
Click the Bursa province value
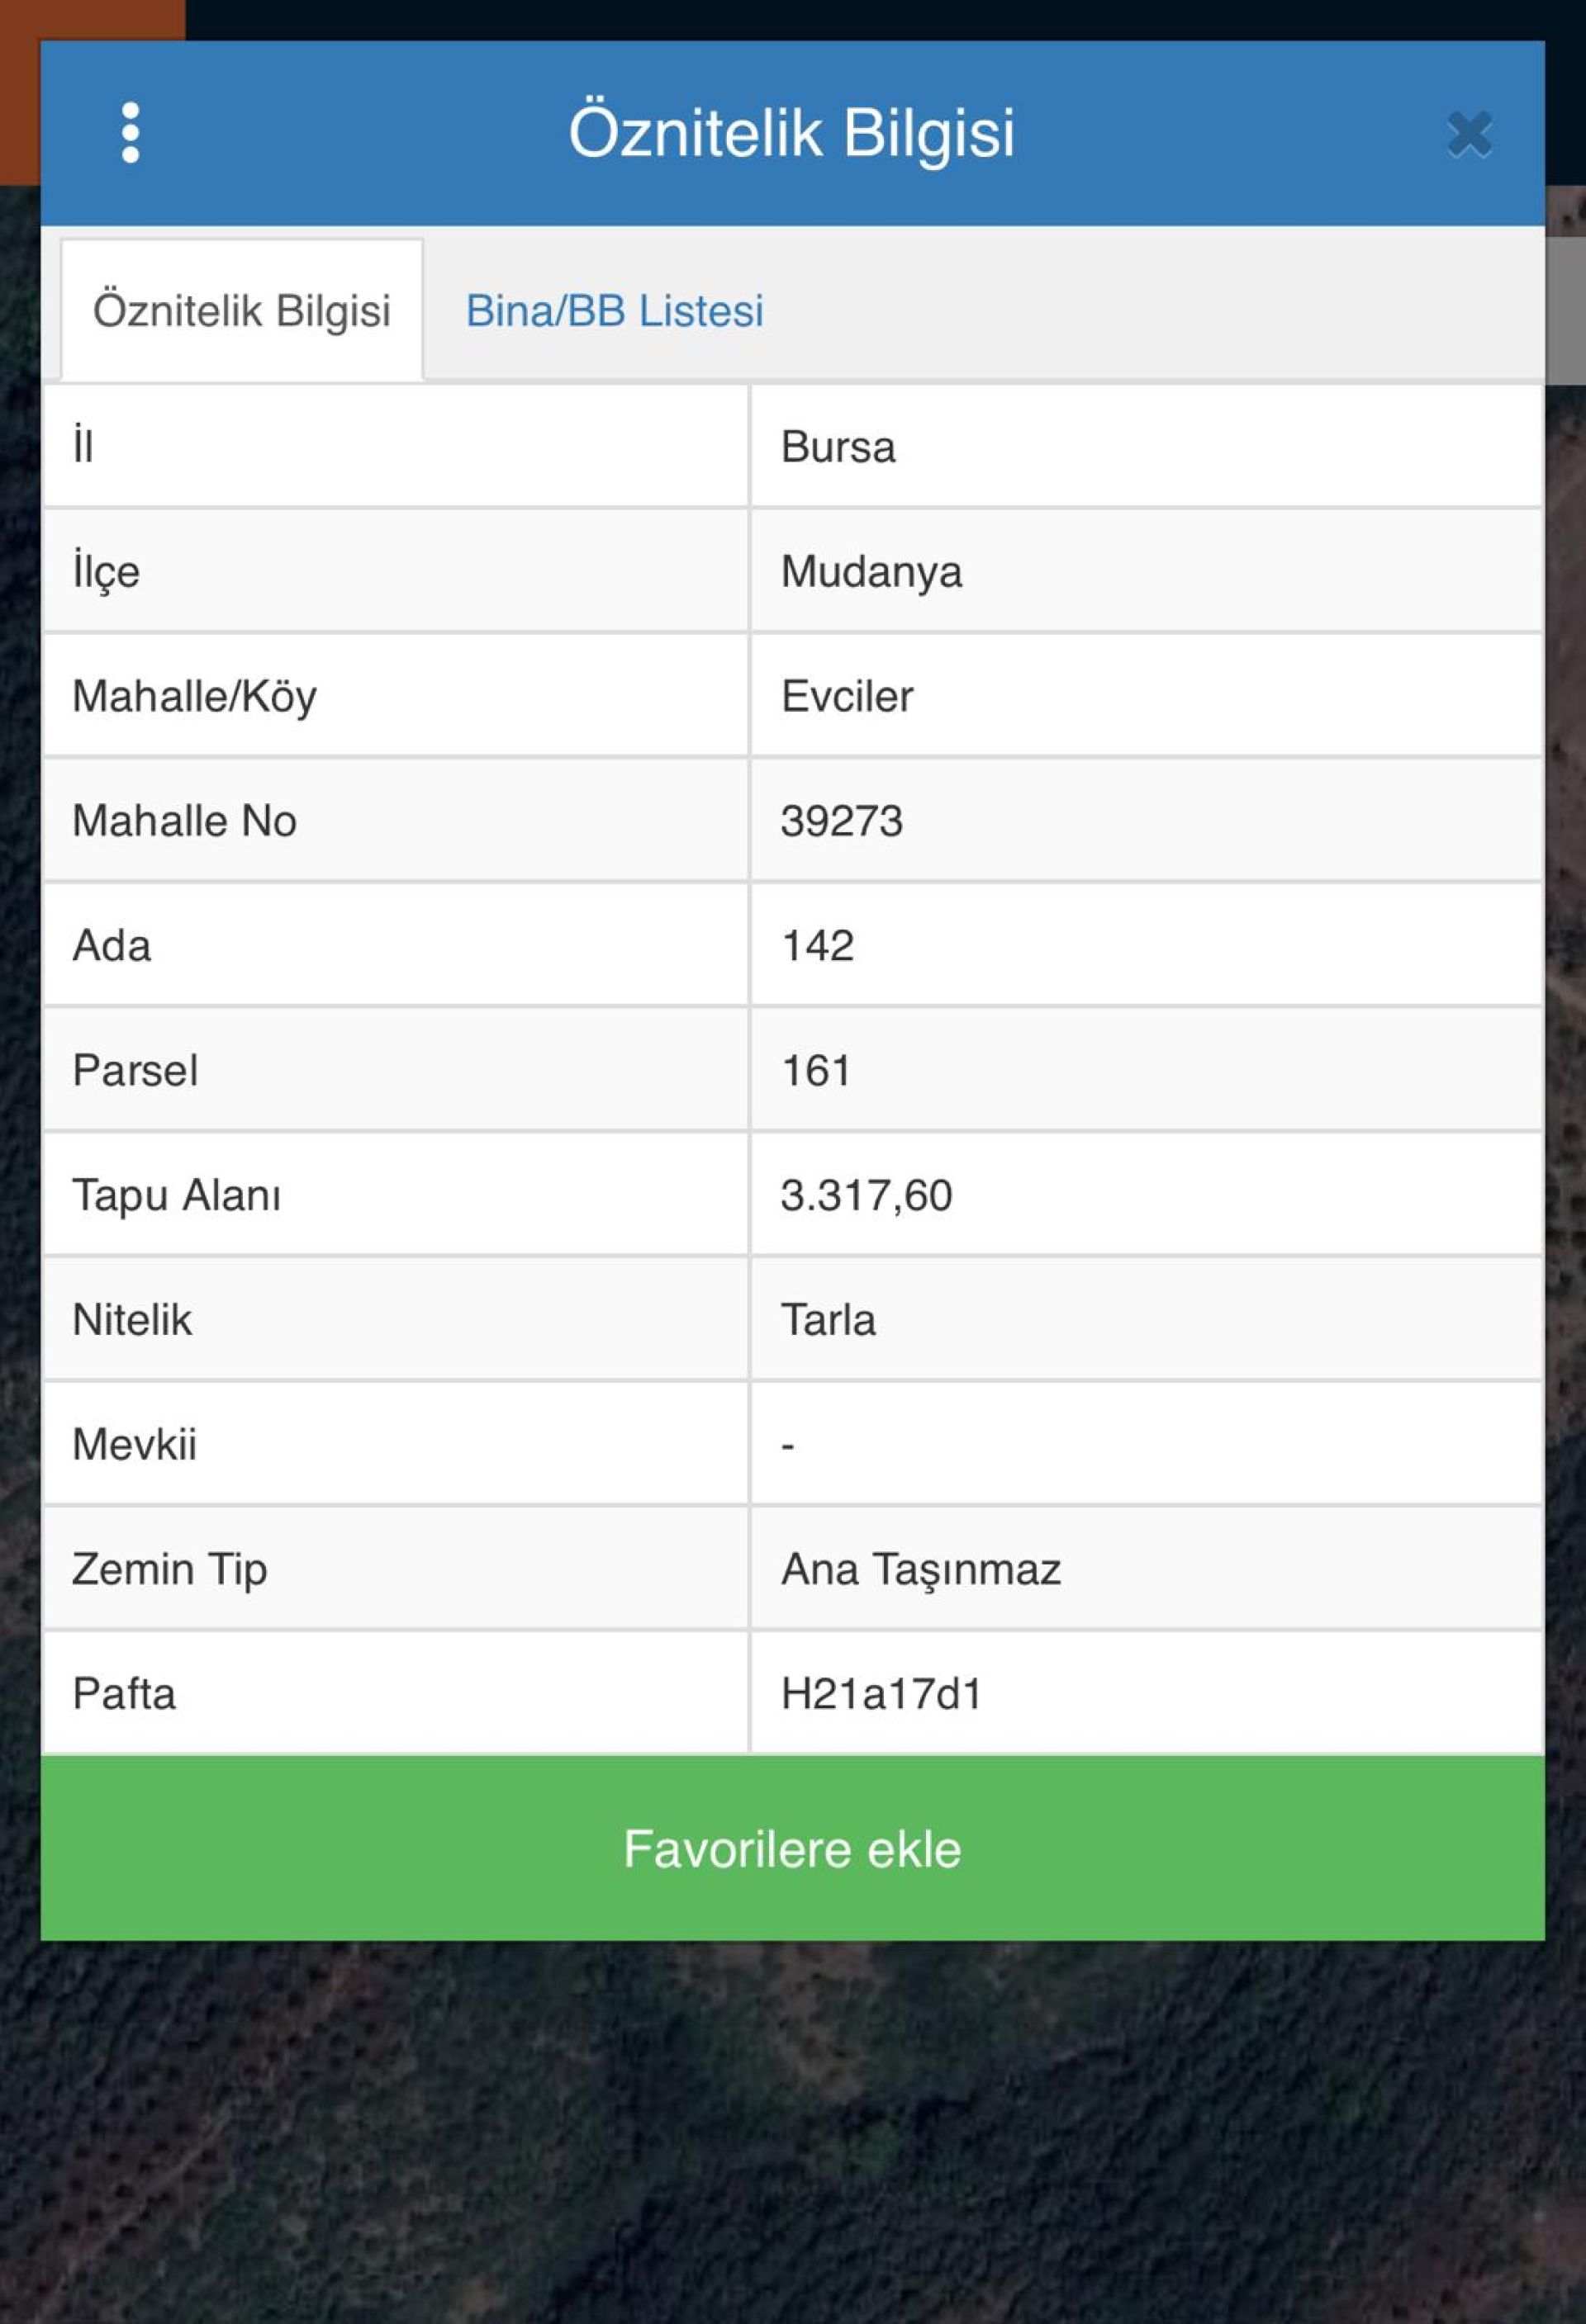tap(838, 447)
